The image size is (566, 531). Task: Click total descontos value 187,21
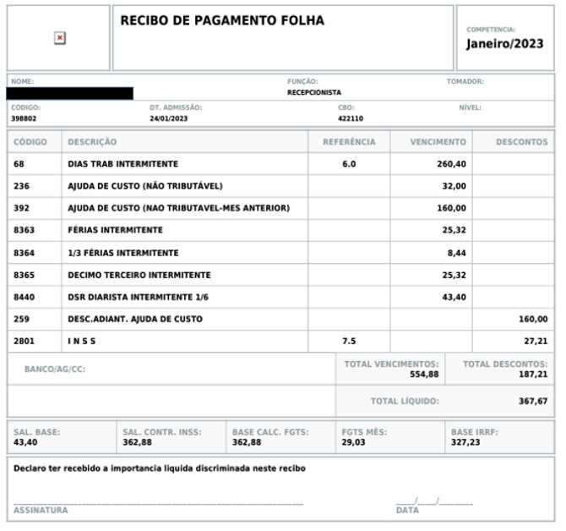coord(533,375)
